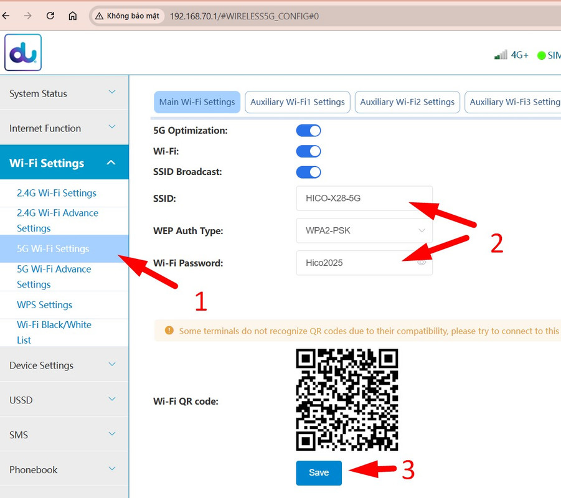Viewport: 561px width, 498px height.
Task: Open 2.4G Wi-Fi Settings page
Action: click(57, 193)
